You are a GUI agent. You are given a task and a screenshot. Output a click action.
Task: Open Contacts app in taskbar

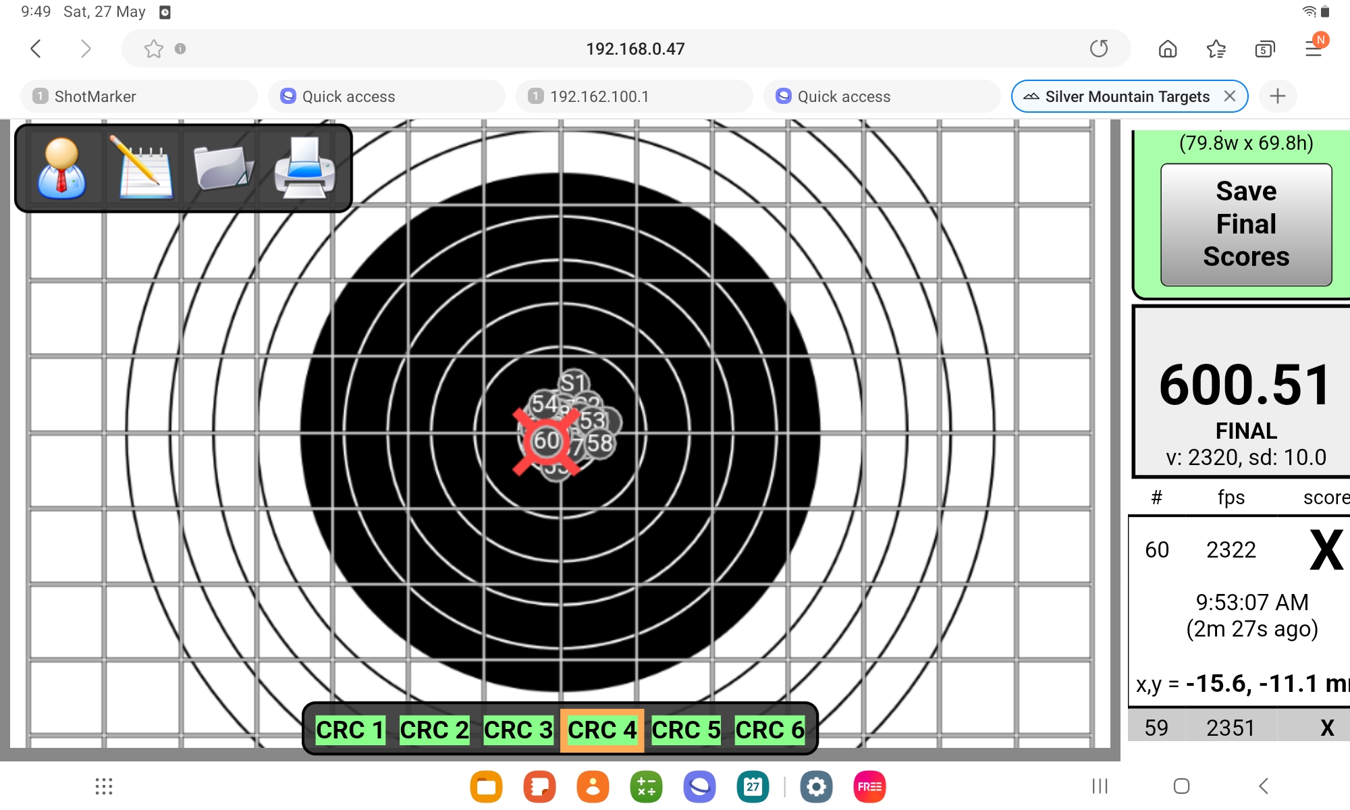click(x=593, y=786)
